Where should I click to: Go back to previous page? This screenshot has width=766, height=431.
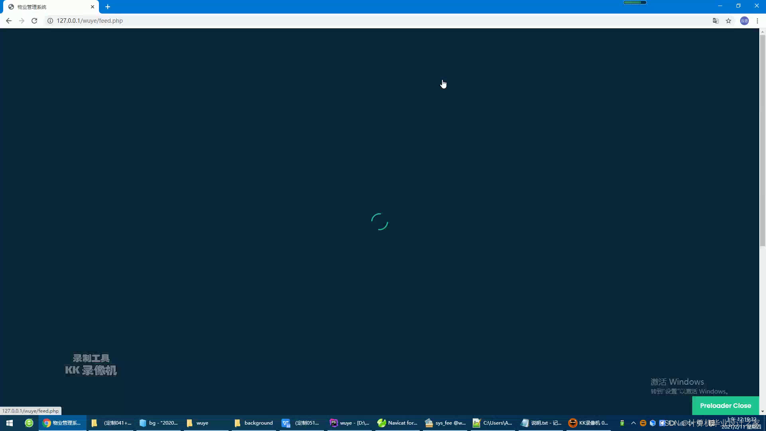point(9,21)
